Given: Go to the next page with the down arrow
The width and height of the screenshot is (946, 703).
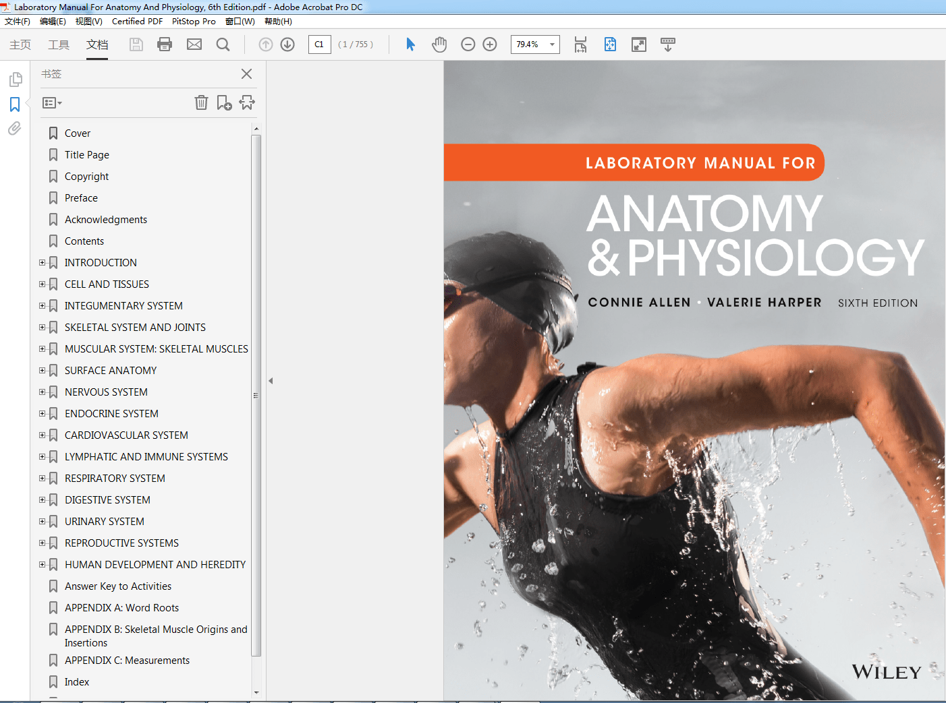Looking at the screenshot, I should 287,44.
